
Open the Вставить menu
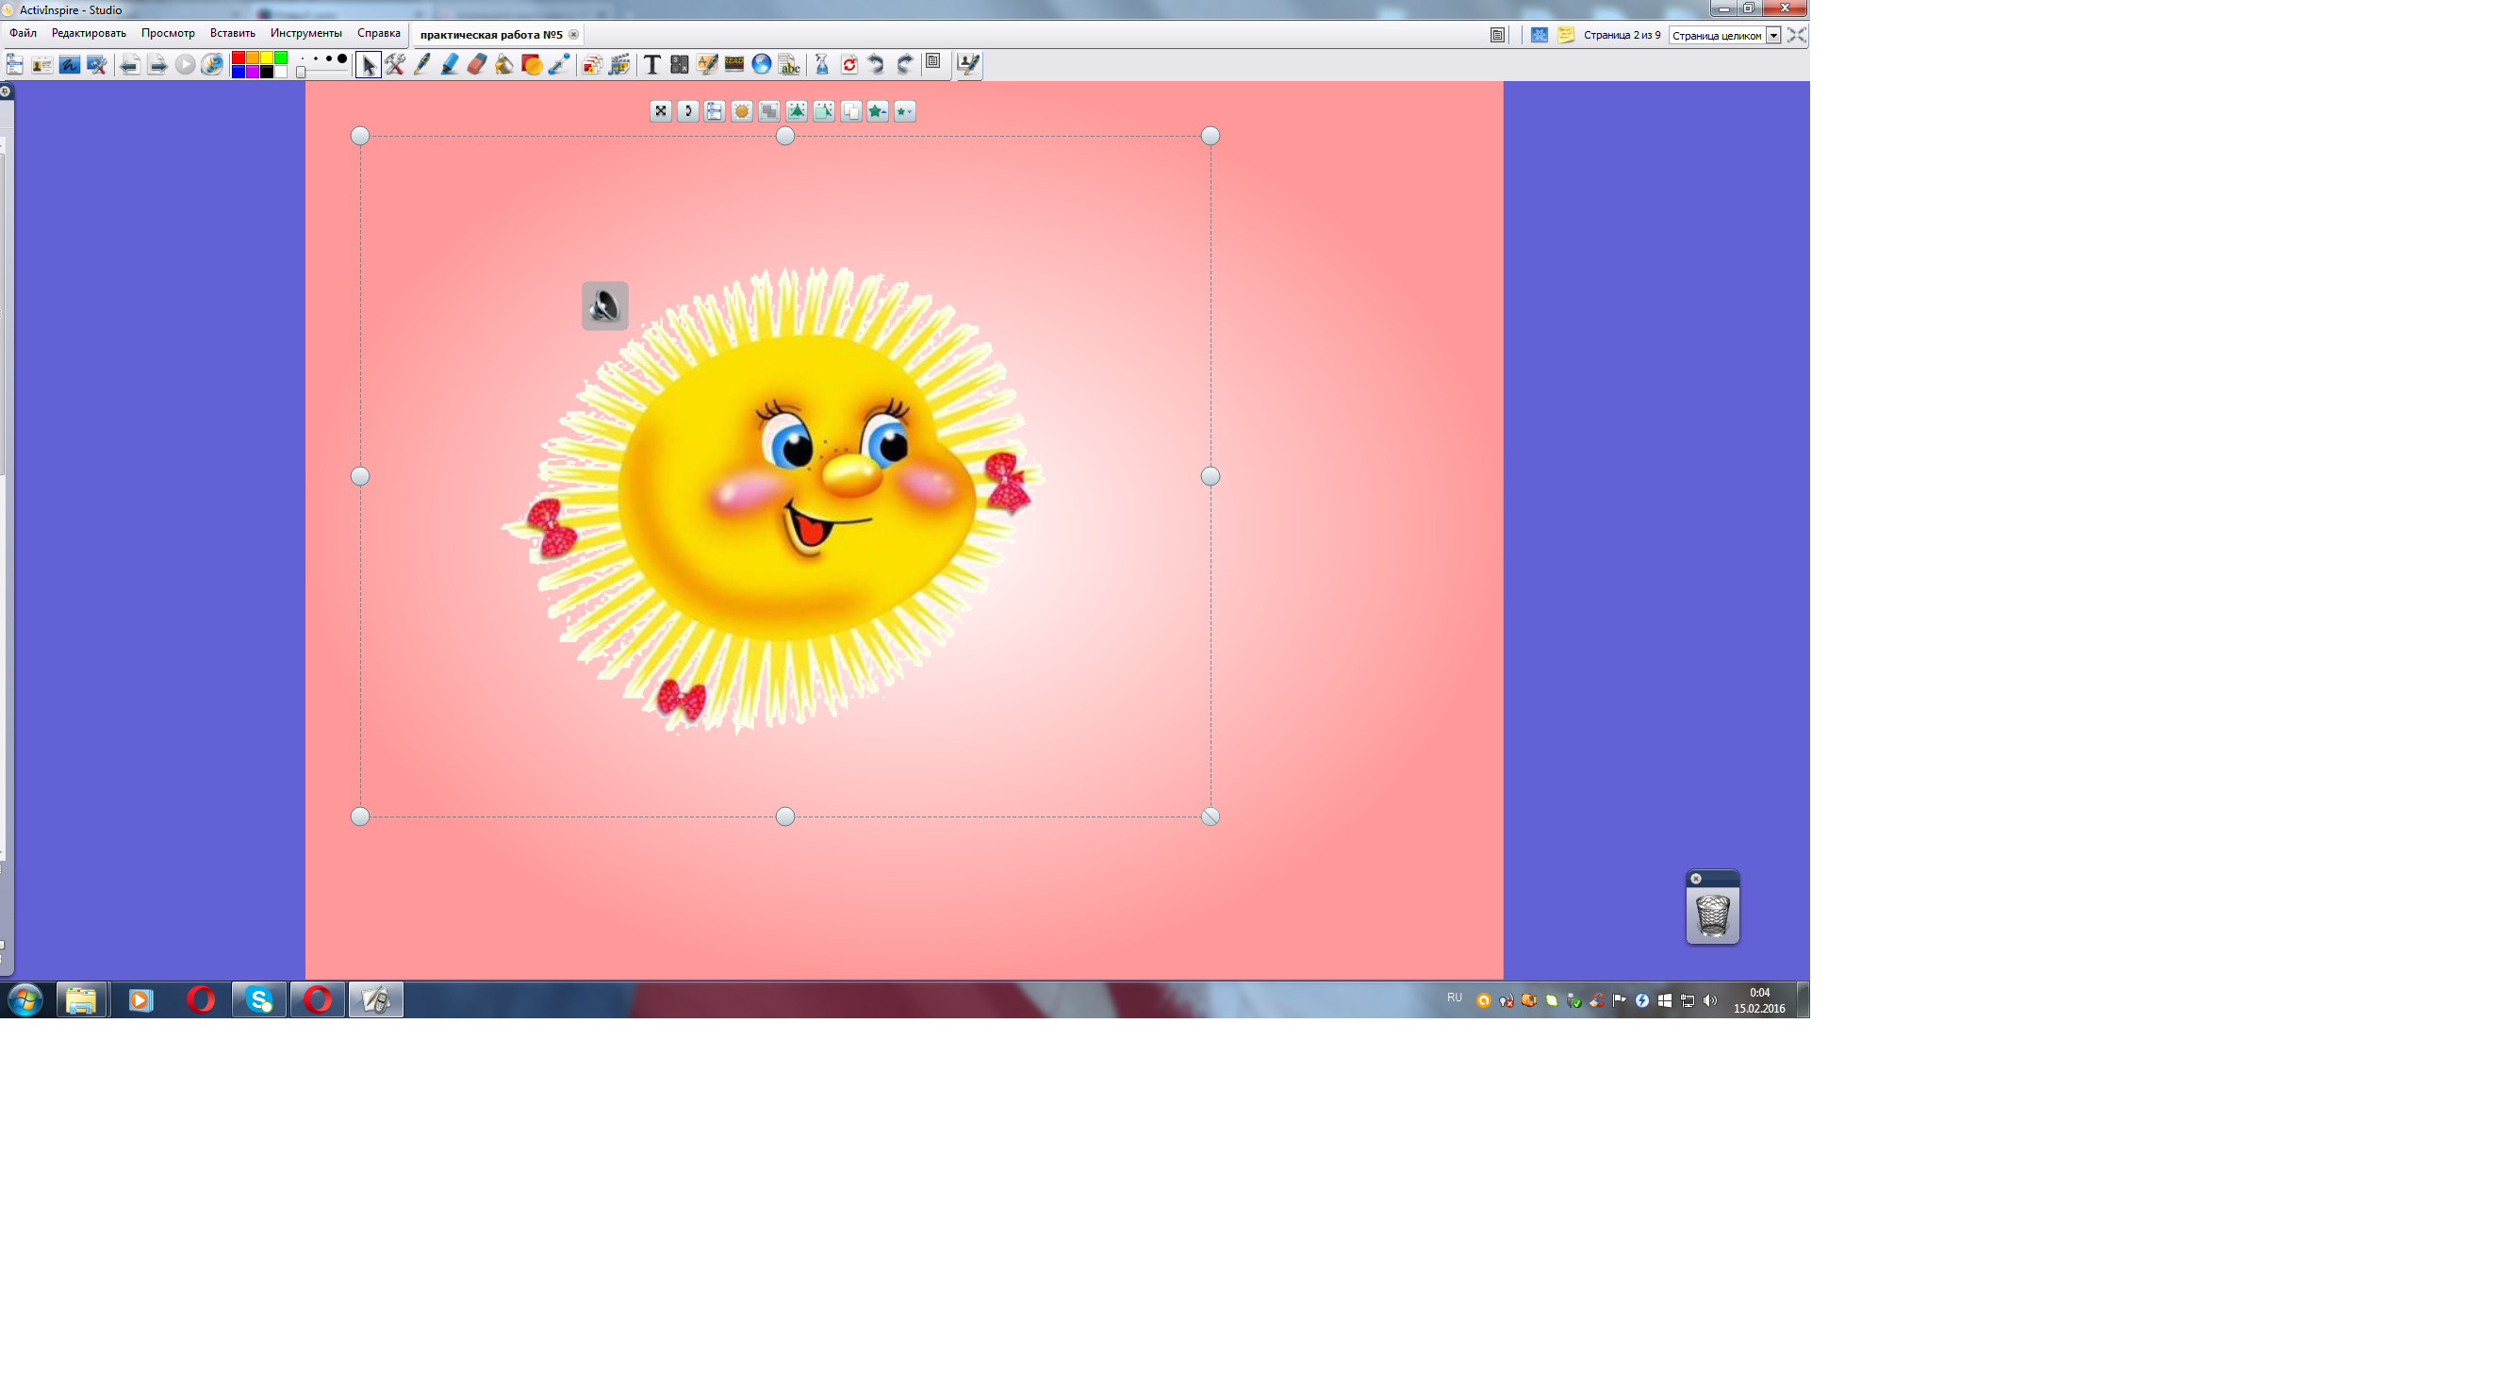tap(232, 33)
